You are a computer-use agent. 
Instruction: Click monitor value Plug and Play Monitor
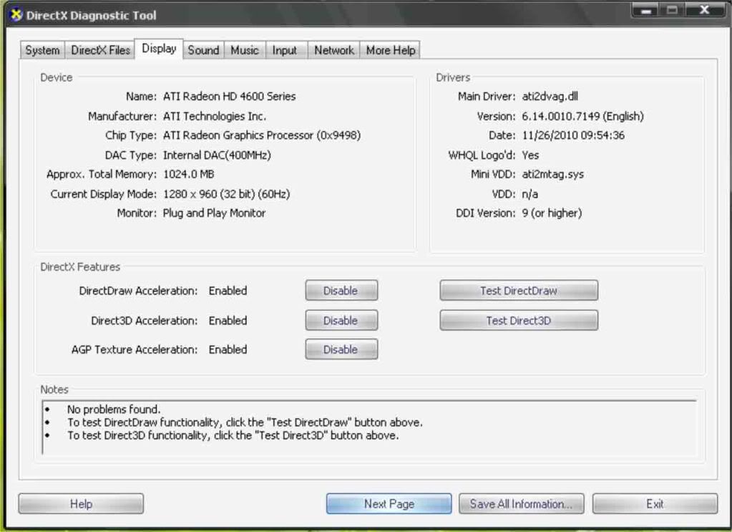(214, 213)
